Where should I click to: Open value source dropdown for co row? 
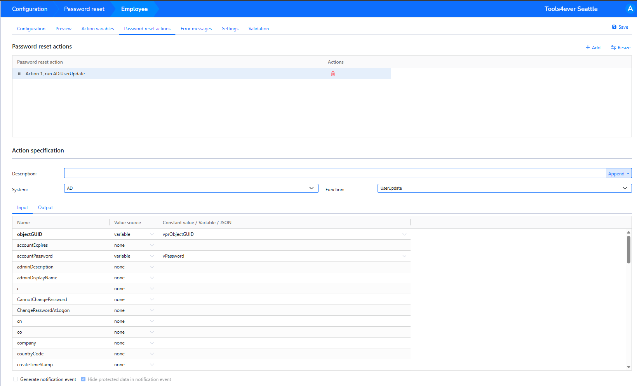[x=152, y=332]
